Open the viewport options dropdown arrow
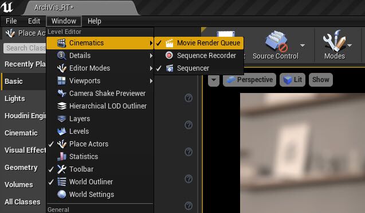The width and height of the screenshot is (365, 213). [214, 80]
